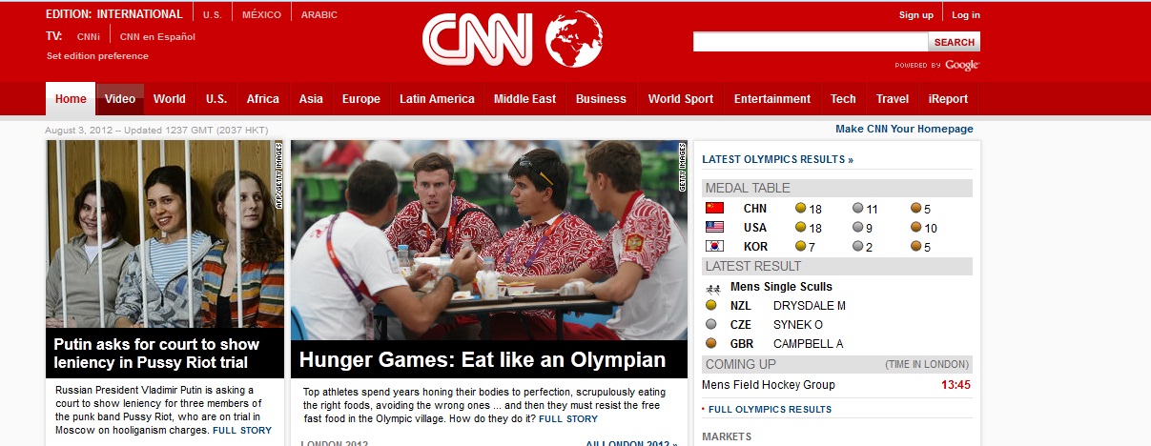Viewport: 1151px width, 446px height.
Task: Click the SEARCH button
Action: (954, 42)
